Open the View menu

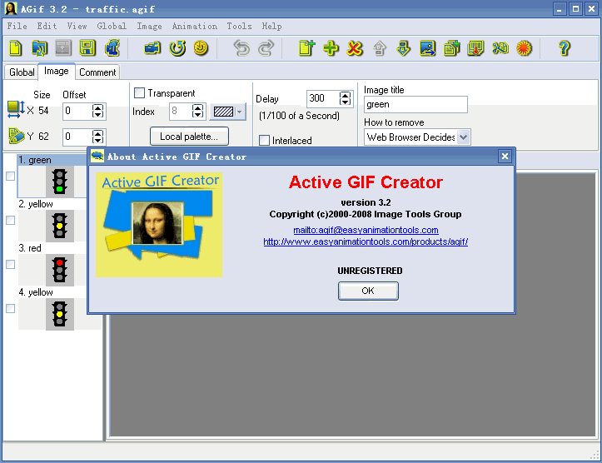(77, 26)
